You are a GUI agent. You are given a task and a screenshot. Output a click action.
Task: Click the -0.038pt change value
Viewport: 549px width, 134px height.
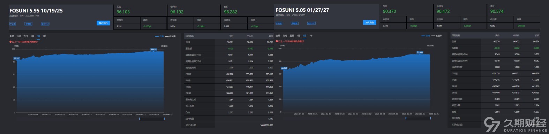coord(414,26)
